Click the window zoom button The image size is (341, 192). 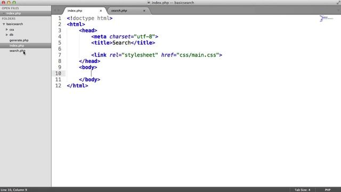[x=14, y=3]
